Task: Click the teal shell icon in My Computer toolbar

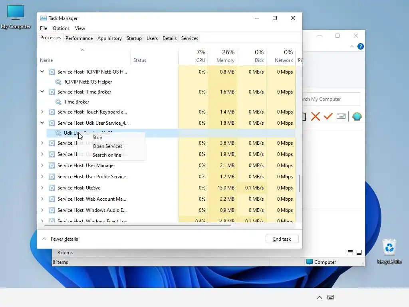Action: 357,116
